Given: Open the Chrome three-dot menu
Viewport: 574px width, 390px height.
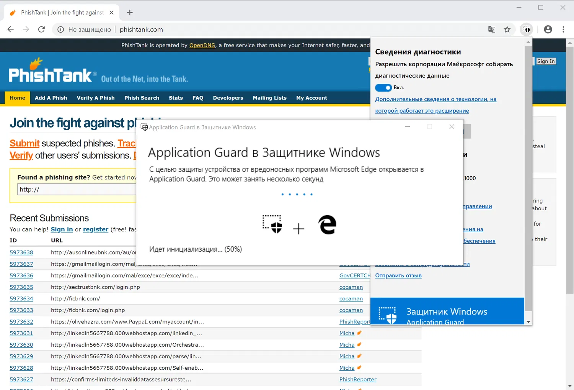Looking at the screenshot, I should click(563, 29).
